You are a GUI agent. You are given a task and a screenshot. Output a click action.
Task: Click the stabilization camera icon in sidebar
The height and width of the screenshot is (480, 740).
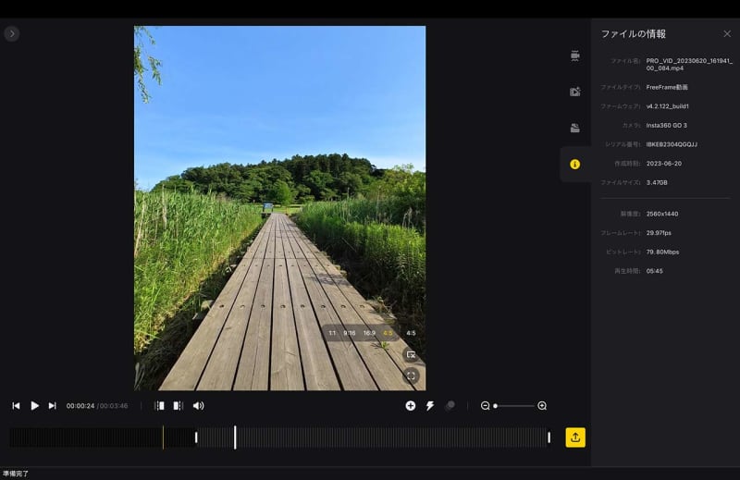click(574, 55)
